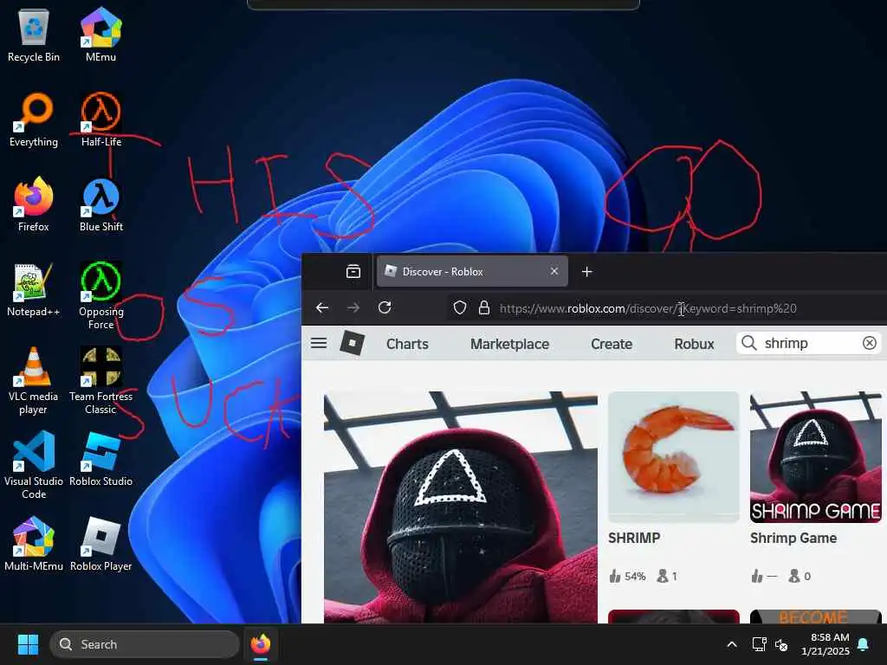The width and height of the screenshot is (887, 665).
Task: Click the taskbar Search box
Action: click(x=145, y=644)
